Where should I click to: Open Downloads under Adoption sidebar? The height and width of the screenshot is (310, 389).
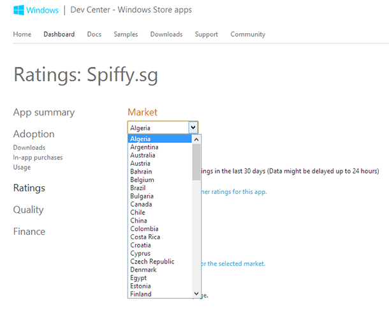[x=29, y=148]
